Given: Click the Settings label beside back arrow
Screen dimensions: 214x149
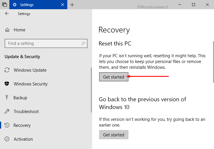Looking at the screenshot, I should click(24, 14).
